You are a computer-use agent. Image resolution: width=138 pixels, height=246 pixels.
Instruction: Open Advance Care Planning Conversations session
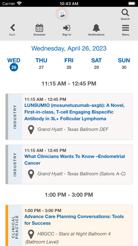pos(74,220)
